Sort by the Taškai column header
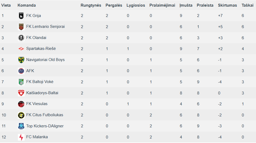Screen dimensions: 256x143 [x=247, y=5]
